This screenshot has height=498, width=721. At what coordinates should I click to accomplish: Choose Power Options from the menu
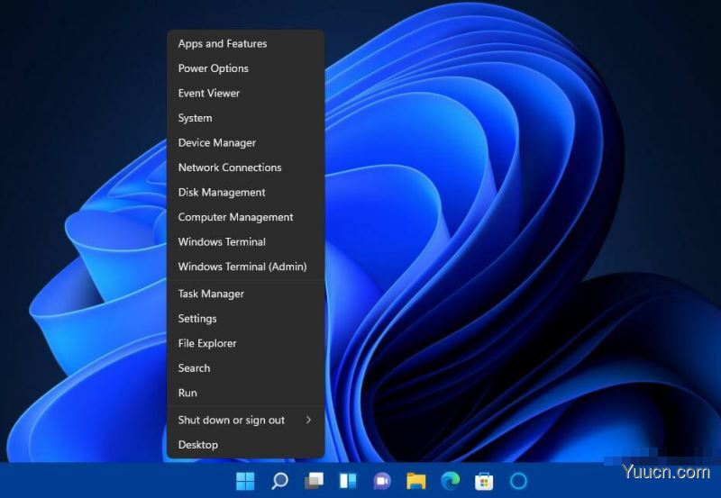coord(245,68)
